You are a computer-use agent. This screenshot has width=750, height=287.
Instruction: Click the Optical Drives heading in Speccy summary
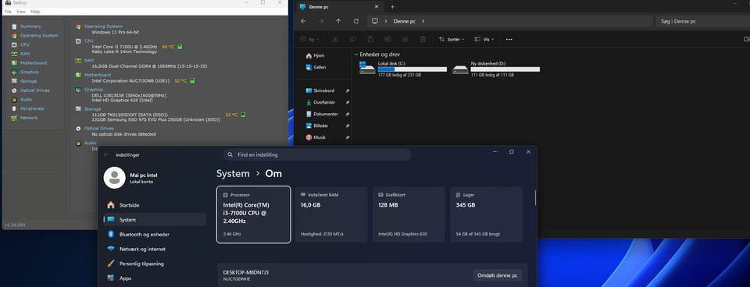pos(99,129)
